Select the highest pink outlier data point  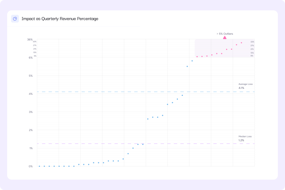(x=241, y=43)
